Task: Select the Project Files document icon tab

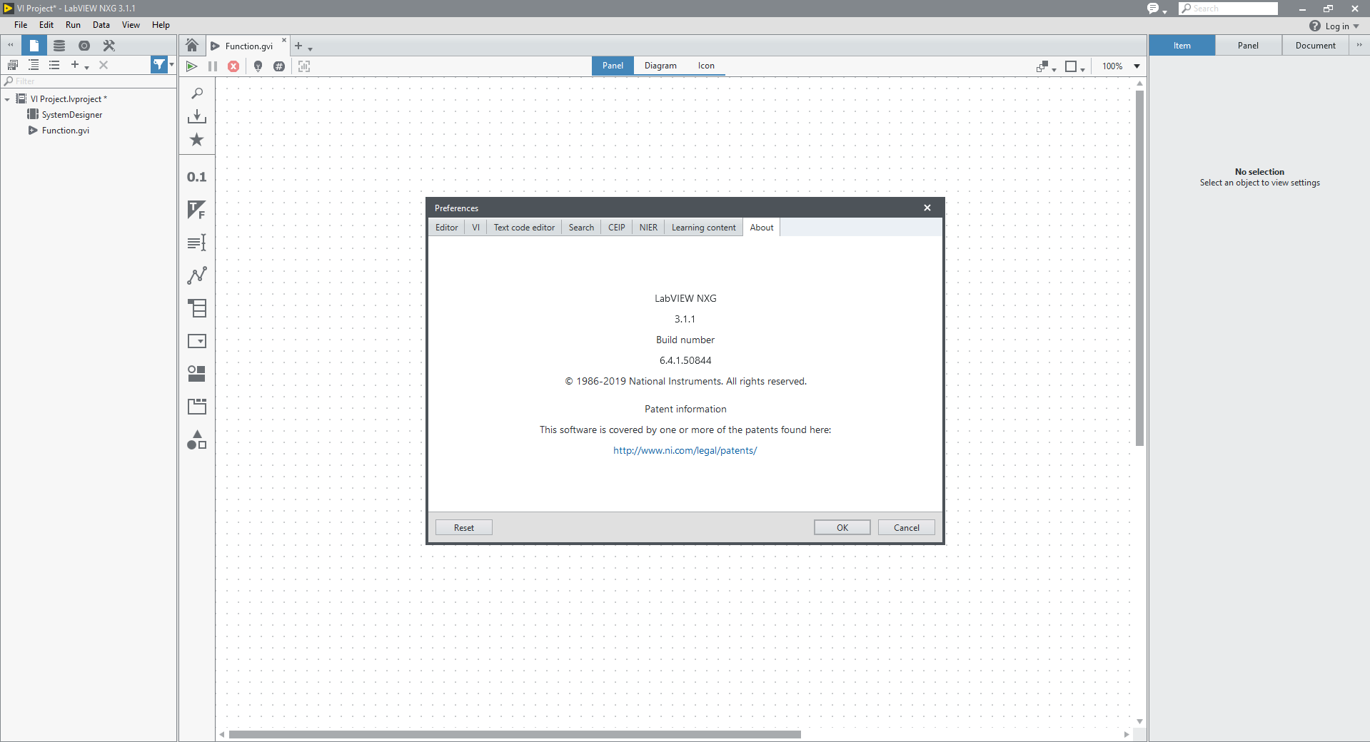Action: [34, 45]
